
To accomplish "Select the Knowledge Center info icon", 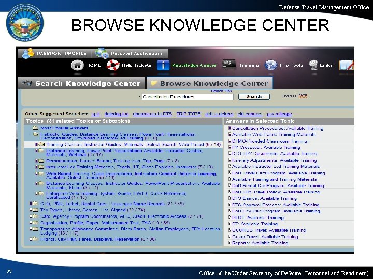I will click(x=163, y=65).
